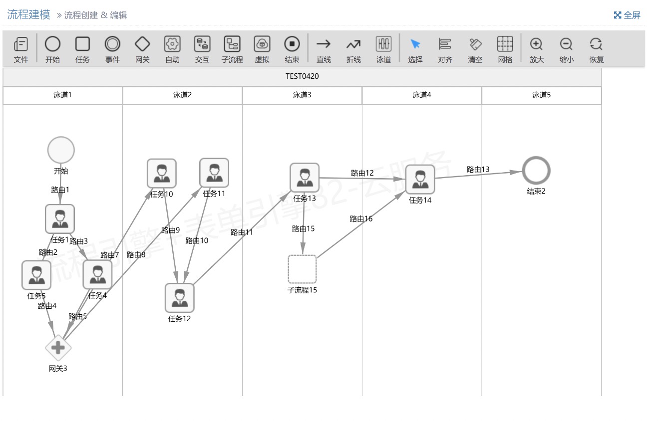Screen dimensions: 662x421
Task: Select the 任务 task node tool
Action: pyautogui.click(x=82, y=49)
